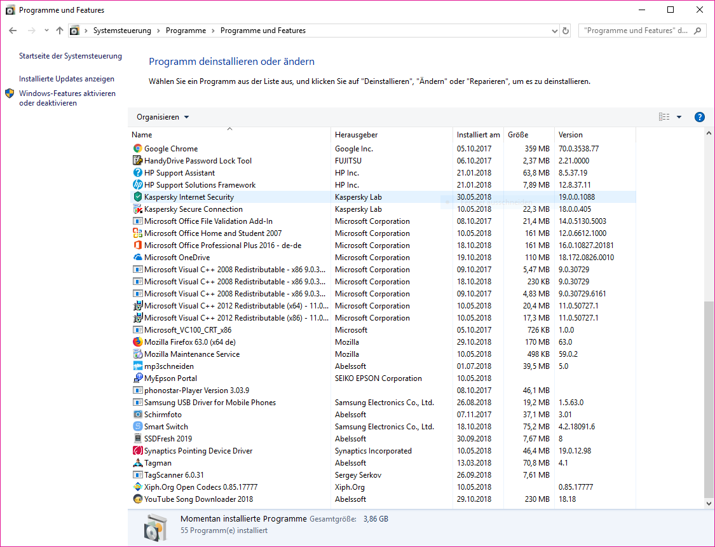The image size is (715, 547).
Task: Go up one level with the up arrow
Action: (x=60, y=31)
